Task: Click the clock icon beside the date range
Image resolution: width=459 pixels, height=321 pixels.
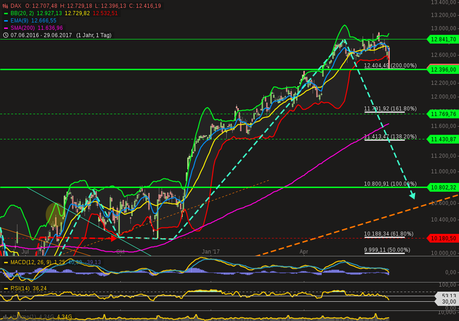Action: [x=6, y=35]
